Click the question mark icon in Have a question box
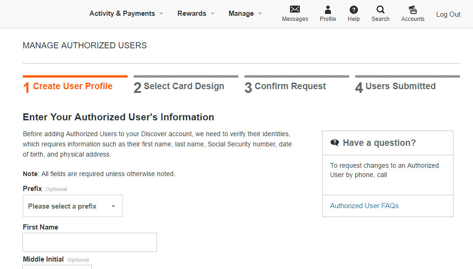The height and width of the screenshot is (269, 473). point(335,143)
